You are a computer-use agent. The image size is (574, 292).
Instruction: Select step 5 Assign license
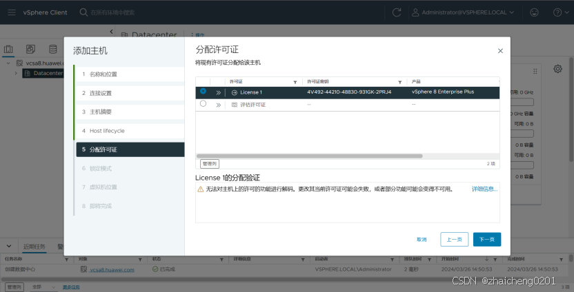(130, 149)
